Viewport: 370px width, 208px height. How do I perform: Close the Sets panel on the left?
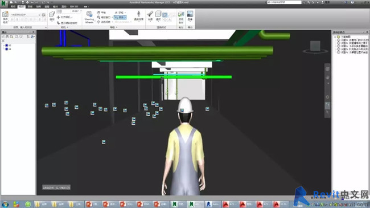pyautogui.click(x=33, y=32)
